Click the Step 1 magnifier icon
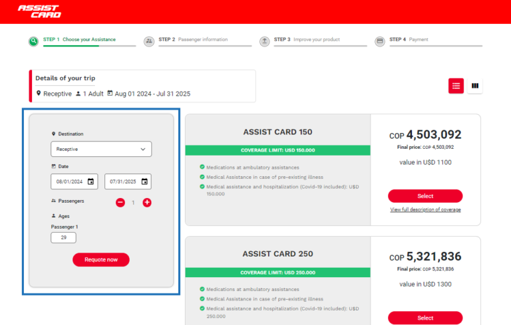The width and height of the screenshot is (511, 325). 33,41
